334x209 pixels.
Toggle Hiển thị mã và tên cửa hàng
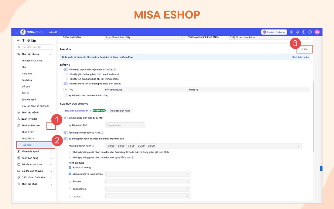tap(66, 84)
